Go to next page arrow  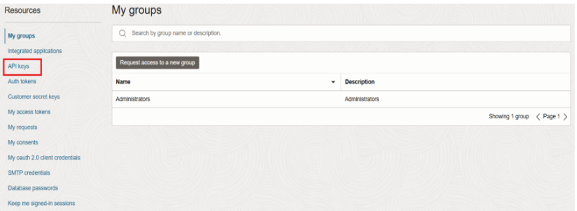[x=565, y=117]
